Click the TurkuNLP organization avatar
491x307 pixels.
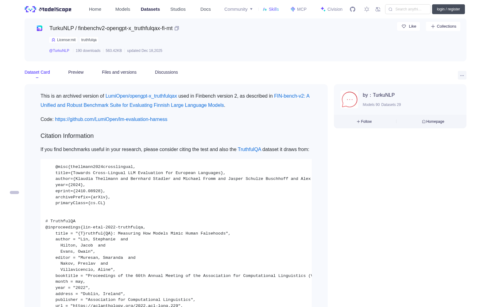[x=349, y=99]
